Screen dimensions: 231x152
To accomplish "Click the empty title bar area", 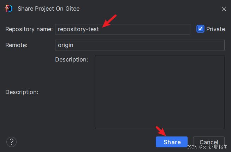I will 148,8.
